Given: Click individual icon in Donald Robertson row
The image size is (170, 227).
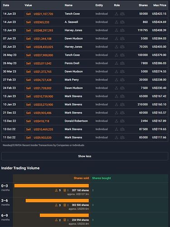Looking at the screenshot, I should coord(117,121).
